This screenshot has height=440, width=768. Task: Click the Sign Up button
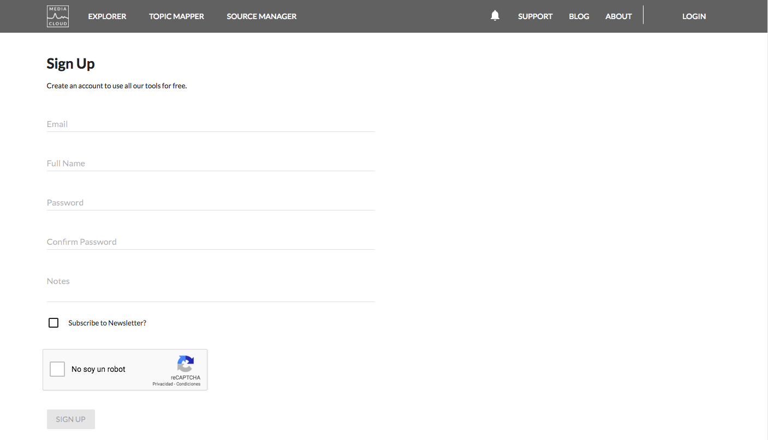71,419
